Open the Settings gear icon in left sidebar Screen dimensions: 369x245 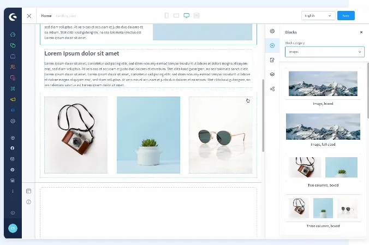pyautogui.click(x=13, y=121)
